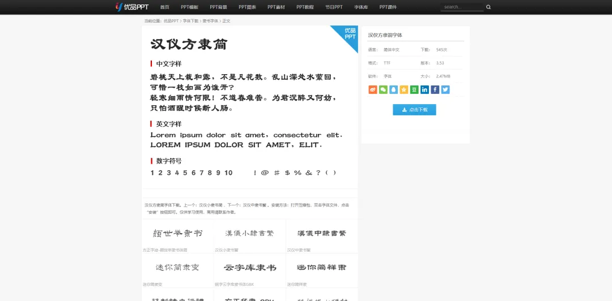Open the PPT图表 menu item
612x301 pixels.
pos(248,7)
